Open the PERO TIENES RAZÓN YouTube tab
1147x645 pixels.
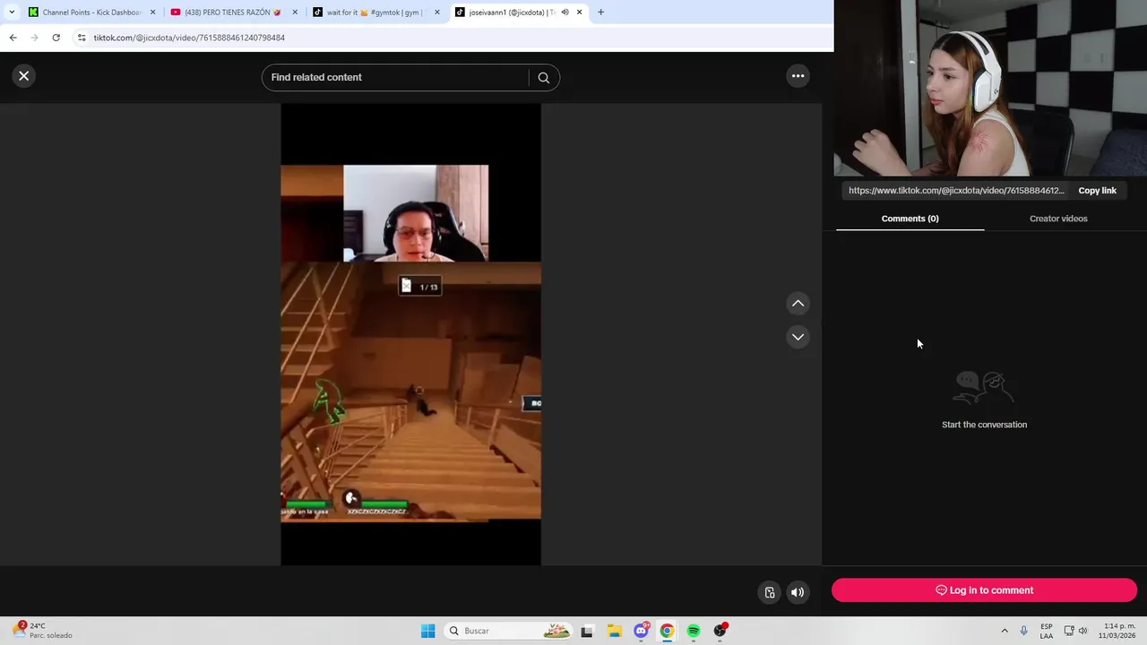click(x=233, y=13)
